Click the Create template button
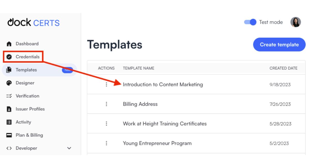The height and width of the screenshot is (168, 310). click(x=279, y=44)
